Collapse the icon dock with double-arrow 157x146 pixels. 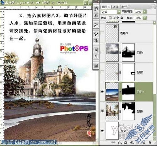pyautogui.click(x=97, y=1)
